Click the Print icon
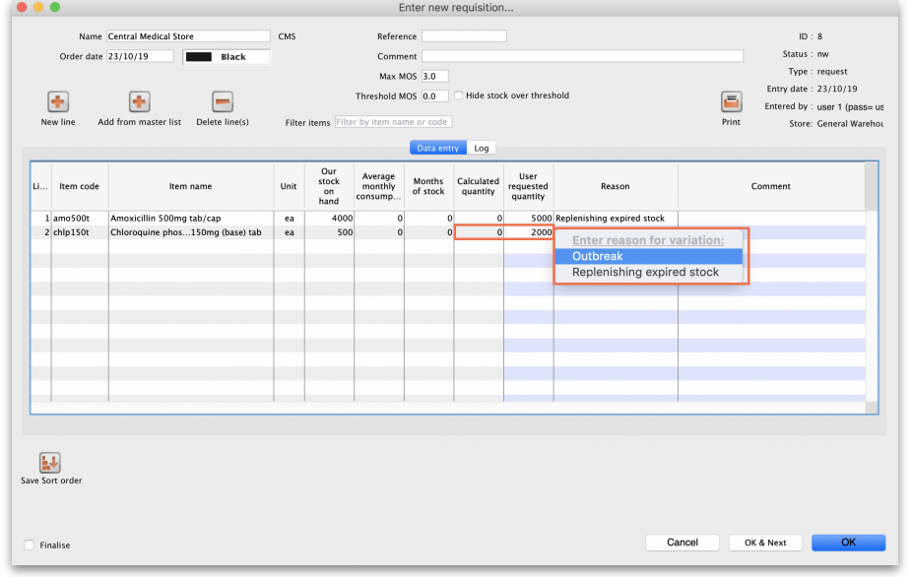The image size is (910, 577). (x=731, y=102)
